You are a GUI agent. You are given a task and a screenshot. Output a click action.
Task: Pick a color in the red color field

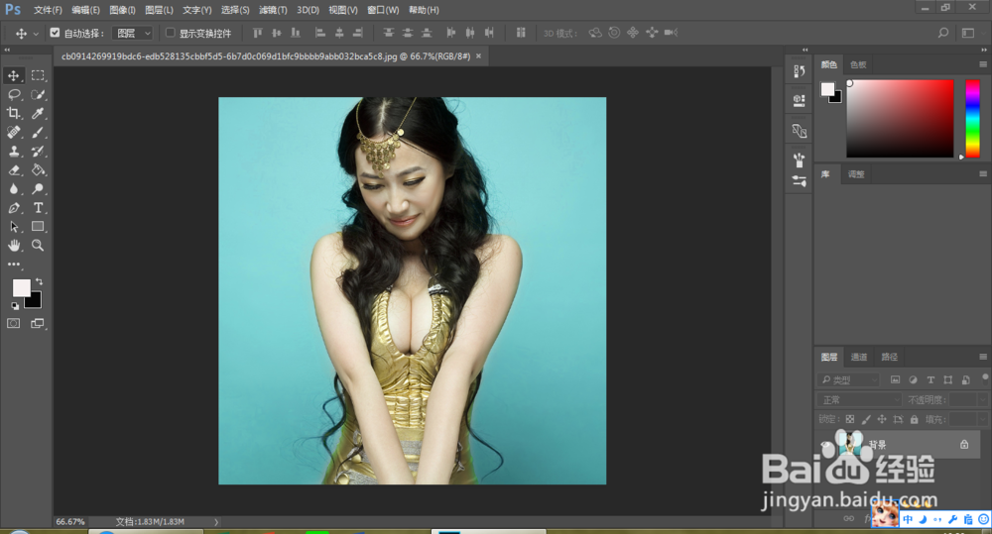(x=901, y=119)
